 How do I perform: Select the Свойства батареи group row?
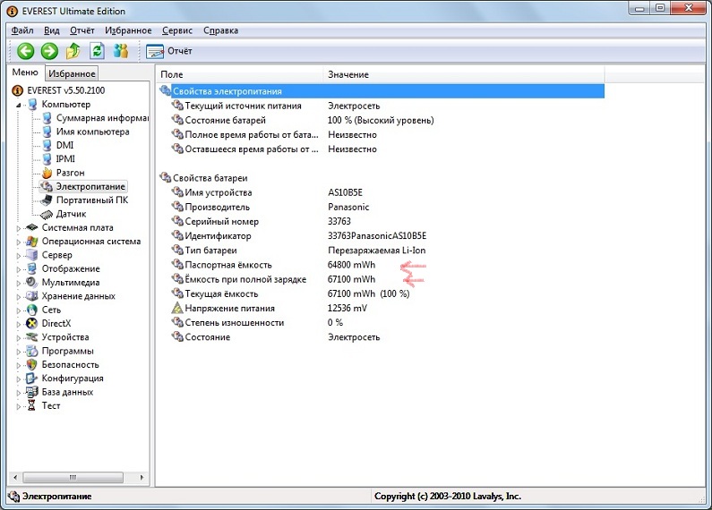382,178
